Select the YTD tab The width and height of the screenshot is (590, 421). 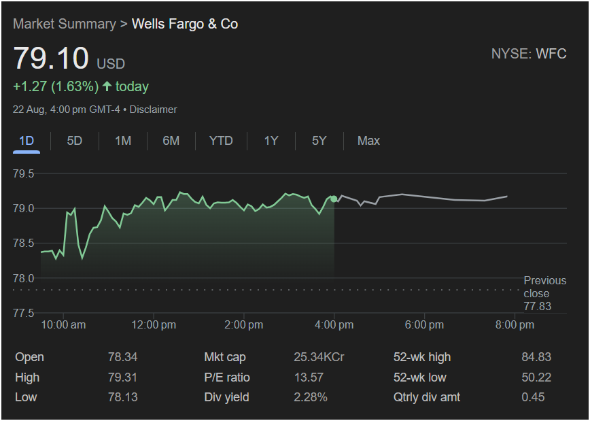[221, 141]
